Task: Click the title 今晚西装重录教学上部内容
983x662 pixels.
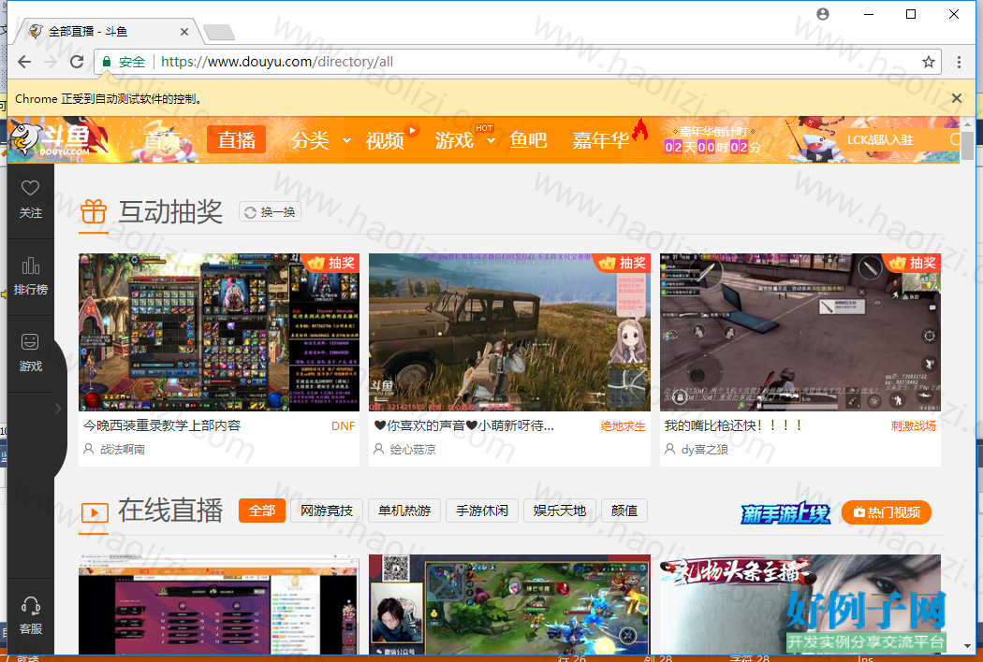Action: coord(162,425)
